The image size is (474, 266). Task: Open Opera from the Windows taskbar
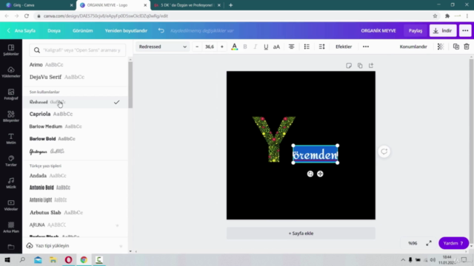click(x=69, y=259)
